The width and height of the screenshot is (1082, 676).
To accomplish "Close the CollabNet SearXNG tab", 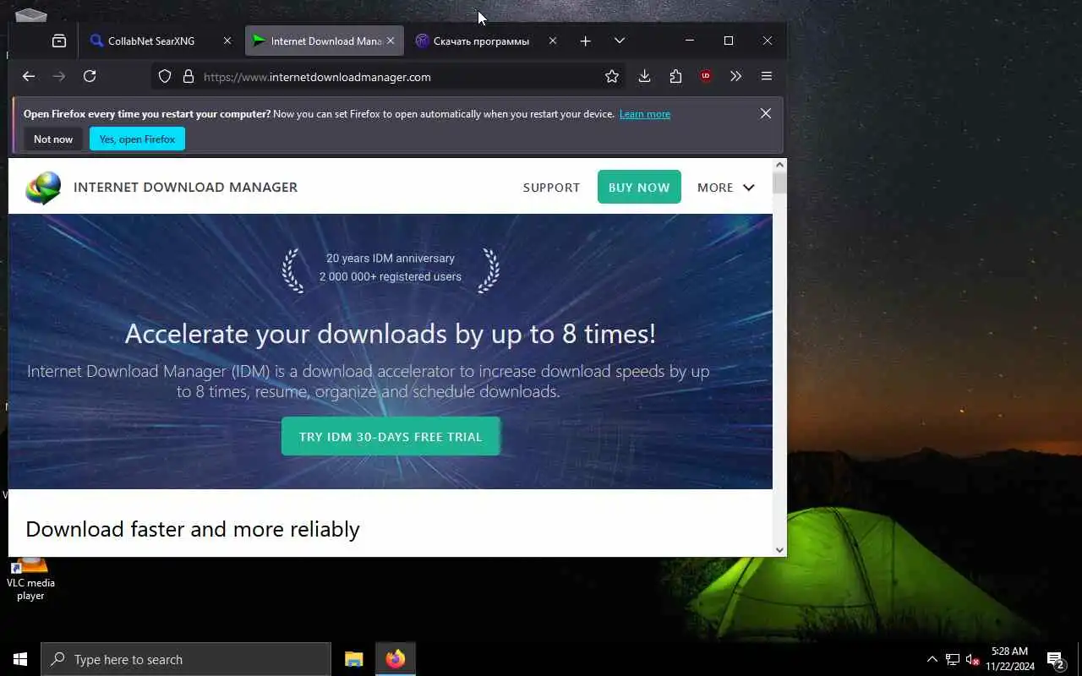I will [x=227, y=41].
